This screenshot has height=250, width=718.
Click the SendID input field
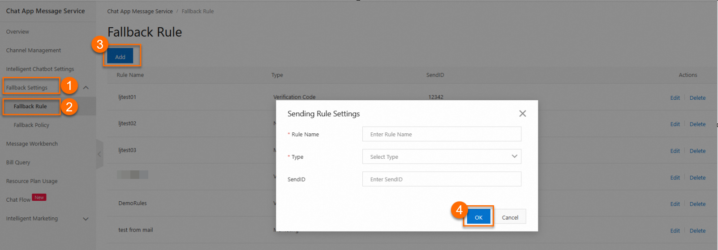(441, 179)
